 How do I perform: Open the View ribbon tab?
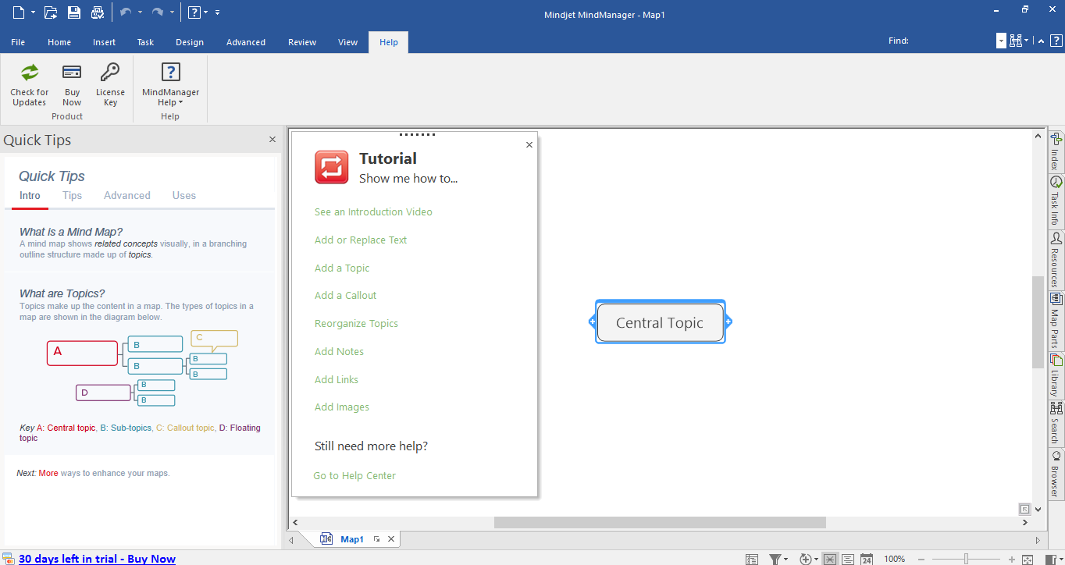click(x=348, y=42)
